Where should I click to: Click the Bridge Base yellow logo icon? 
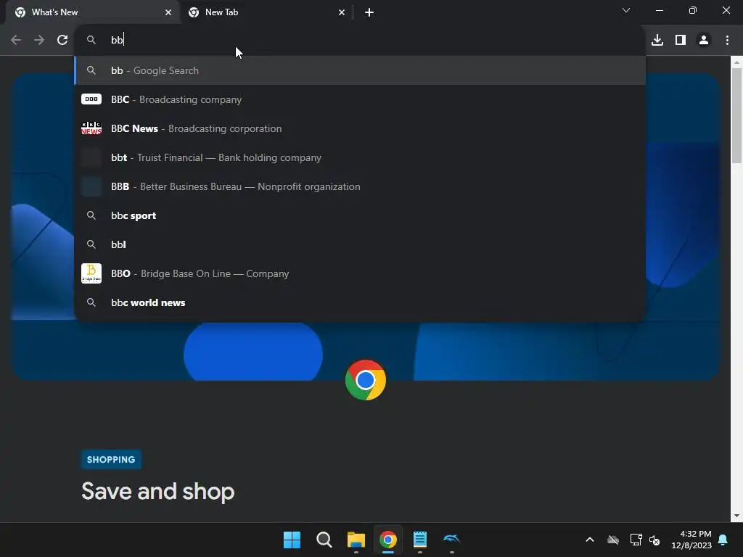(91, 273)
